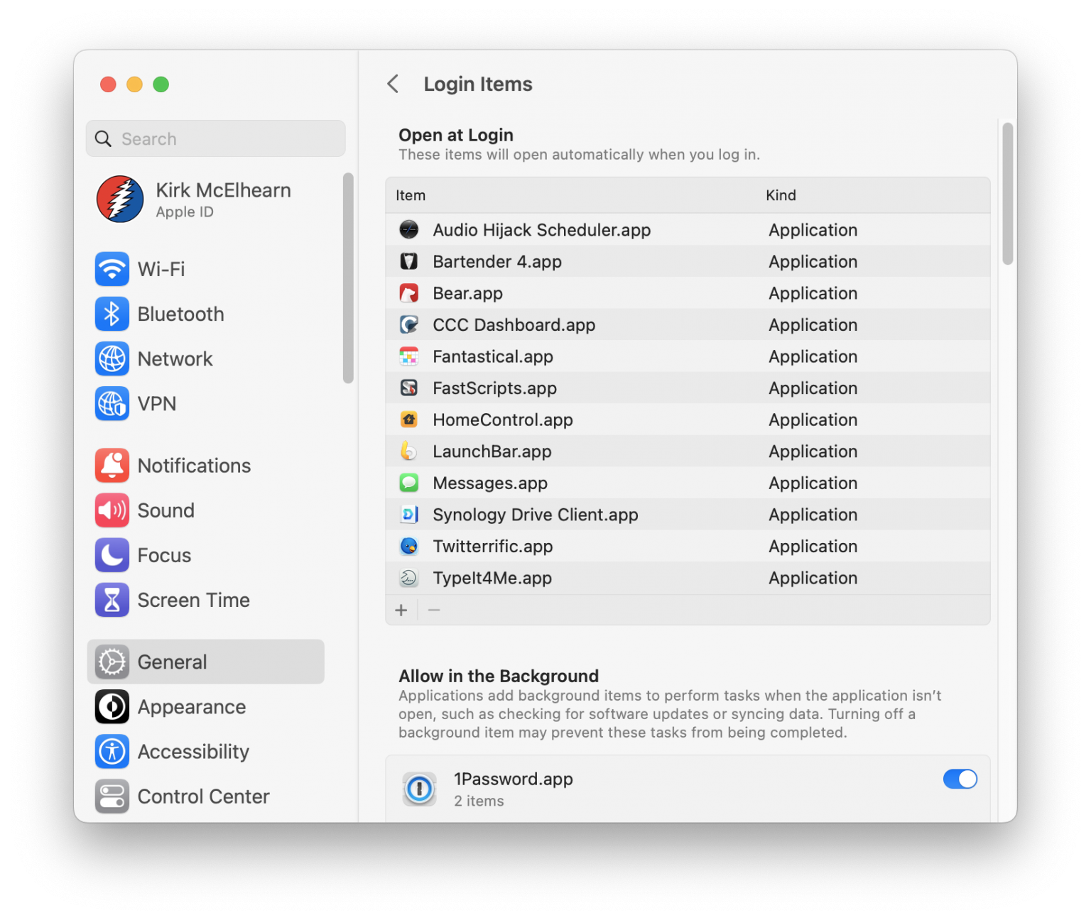
Task: Go back with the Login Items back arrow
Action: [x=393, y=84]
